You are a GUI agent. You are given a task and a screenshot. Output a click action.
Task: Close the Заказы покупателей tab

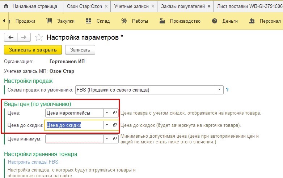pos(209,6)
